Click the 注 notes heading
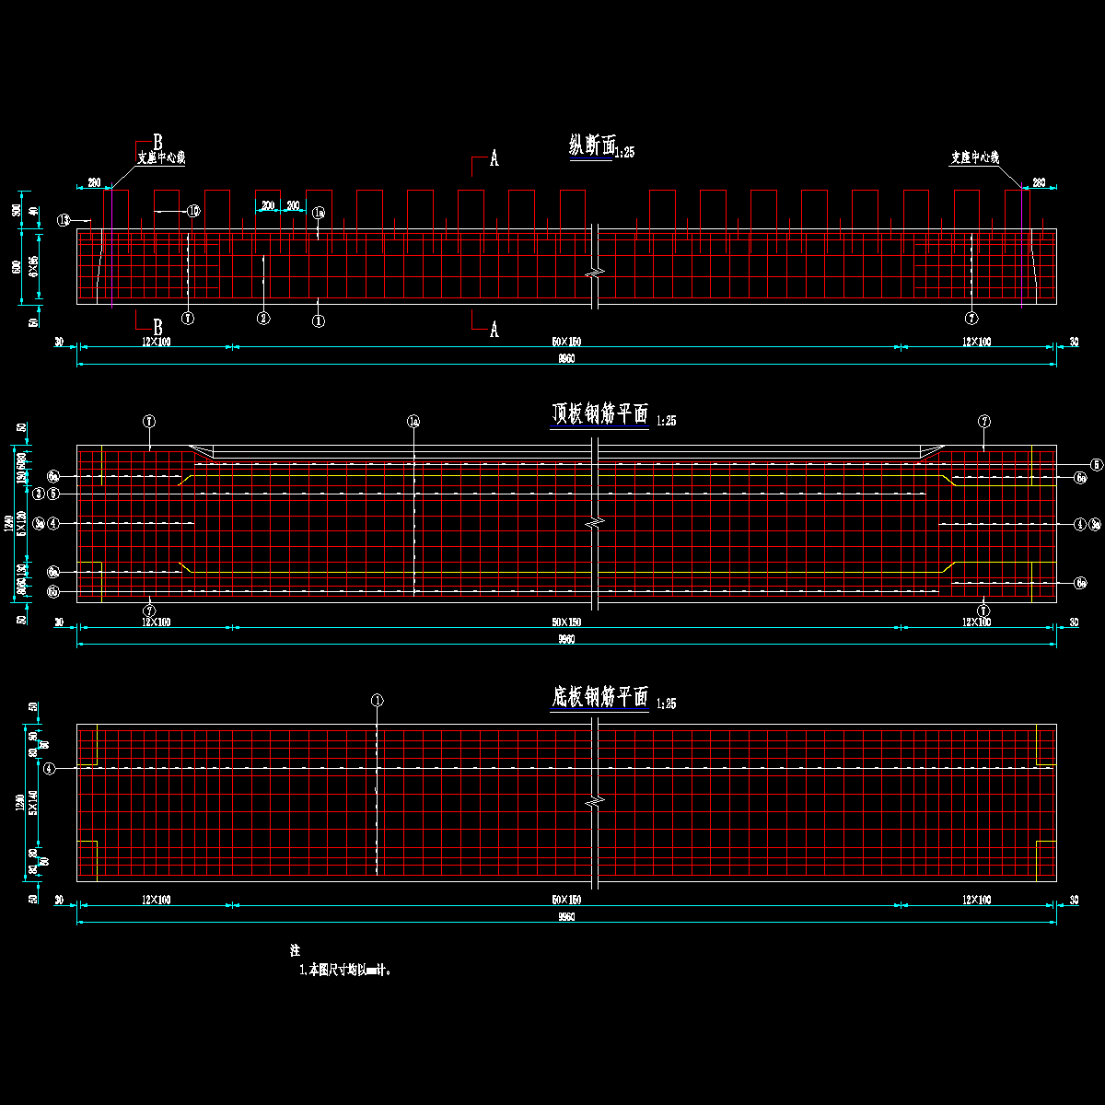Screen dimensions: 1105x1105 point(296,949)
